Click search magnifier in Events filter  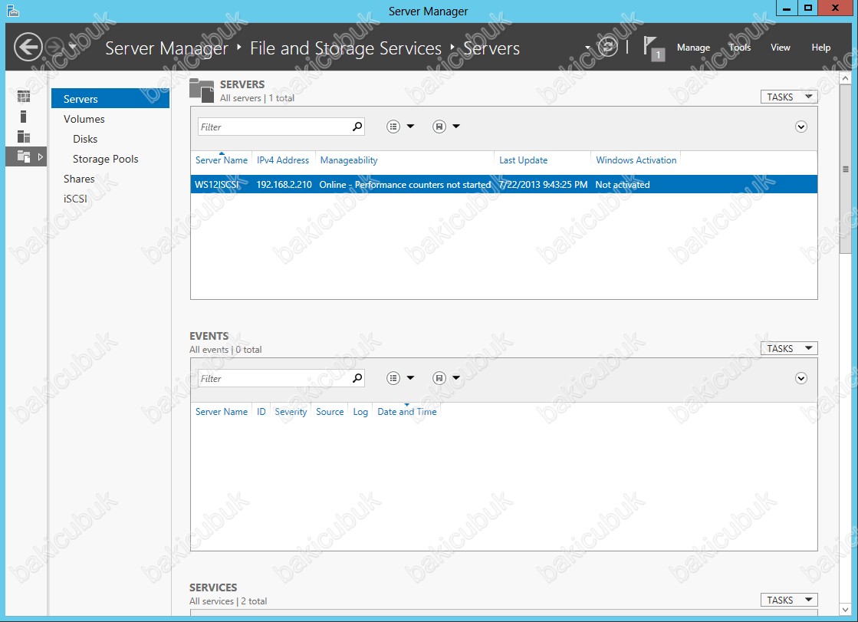[x=357, y=378]
